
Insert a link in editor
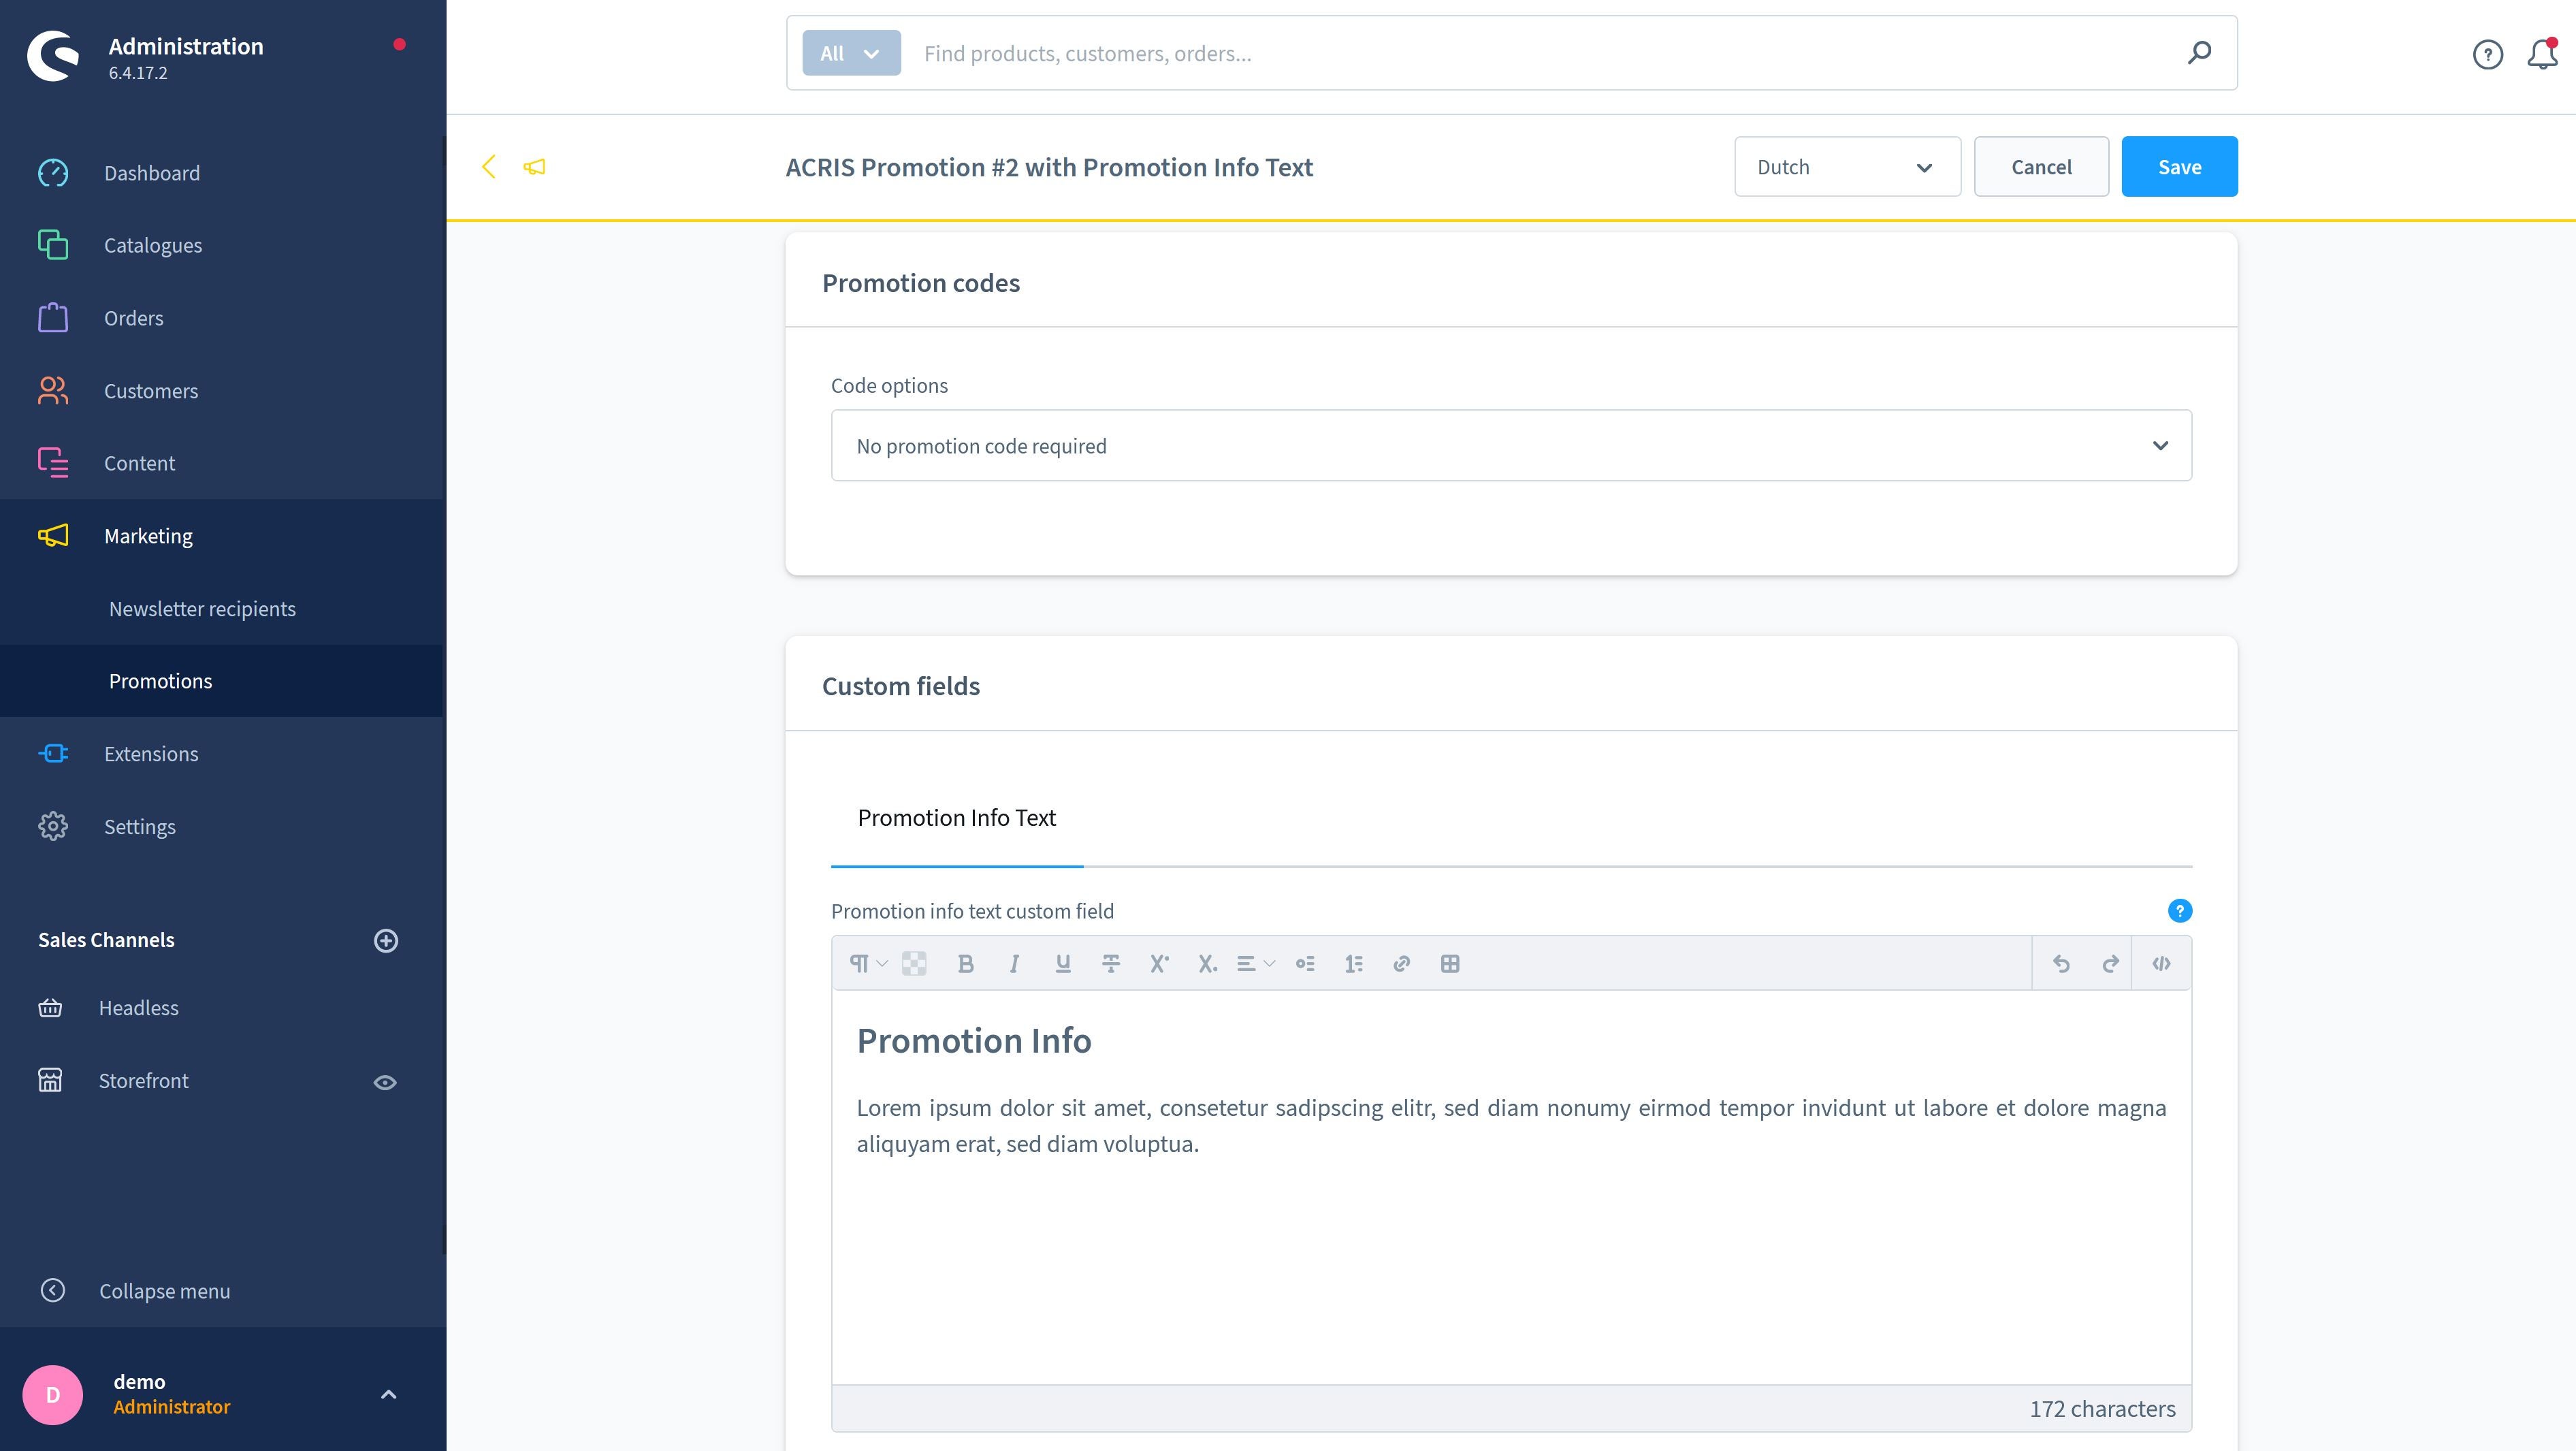click(x=1402, y=964)
